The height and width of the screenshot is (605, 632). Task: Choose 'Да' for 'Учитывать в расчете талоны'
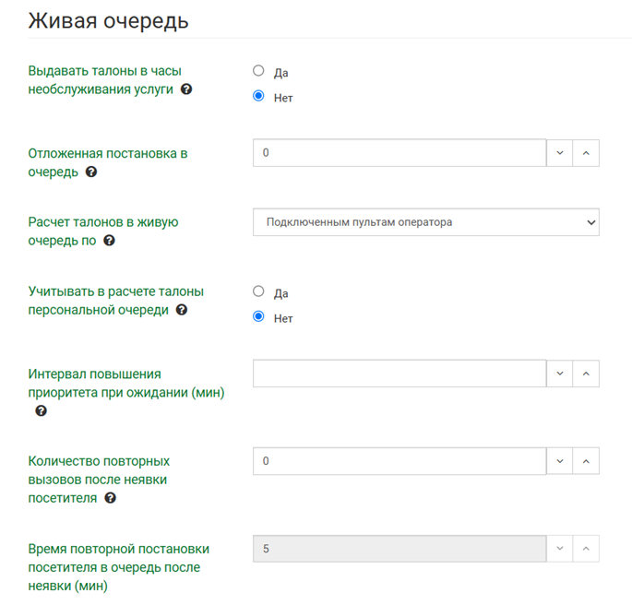point(258,291)
